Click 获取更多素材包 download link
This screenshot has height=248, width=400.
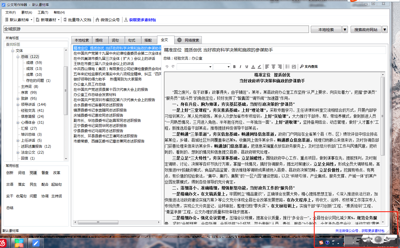pyautogui.click(x=140, y=20)
